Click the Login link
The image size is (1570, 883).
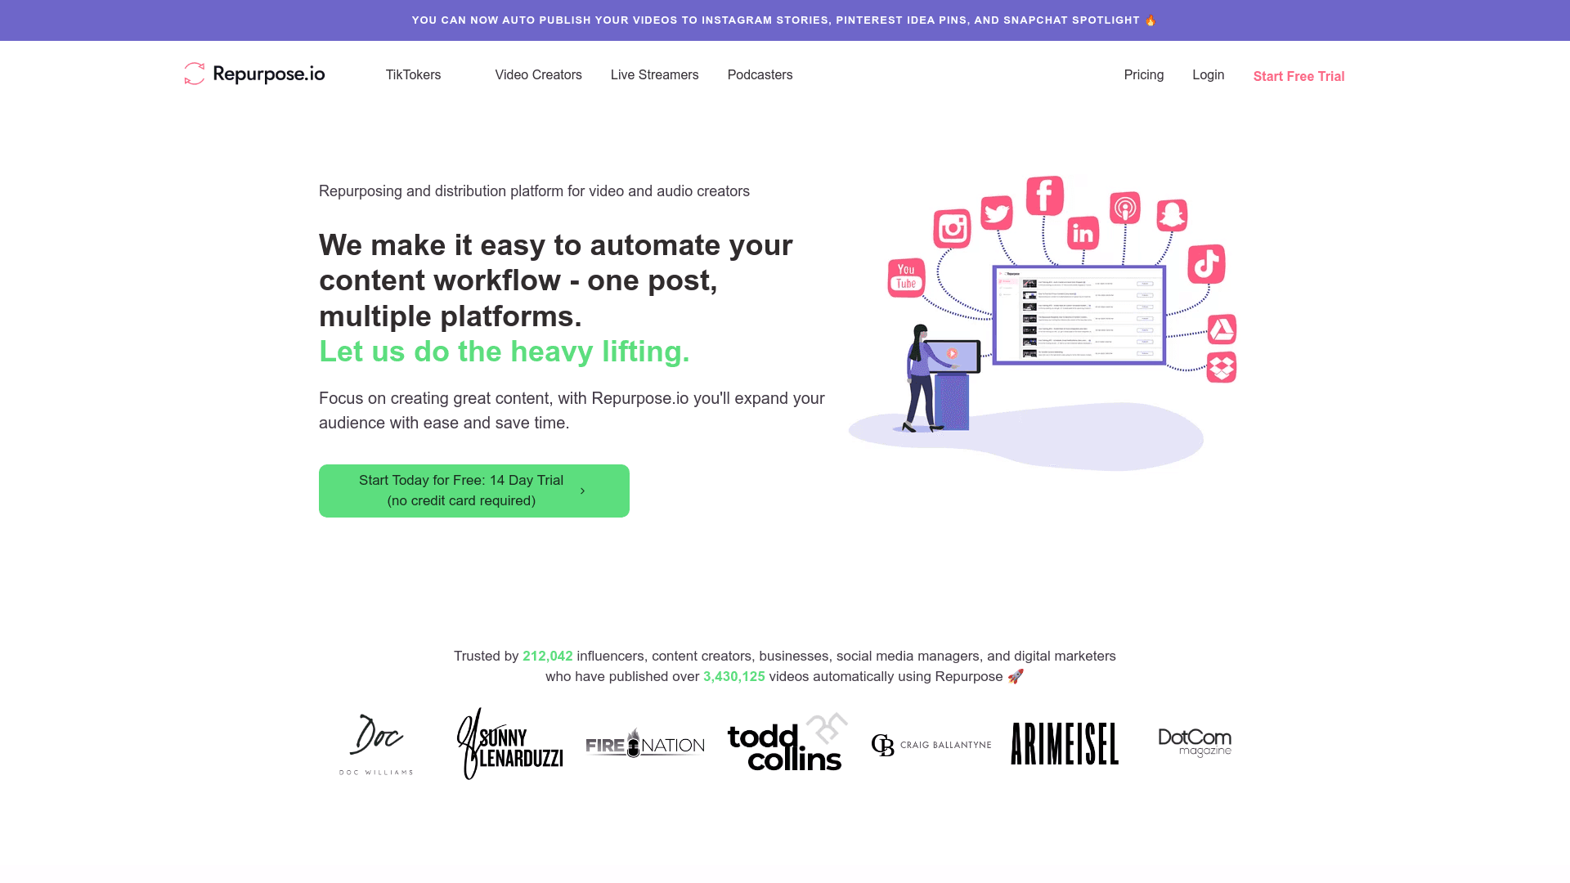pos(1208,74)
